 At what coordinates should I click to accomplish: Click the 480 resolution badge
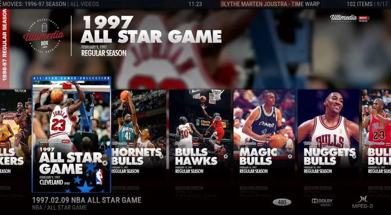click(x=282, y=202)
